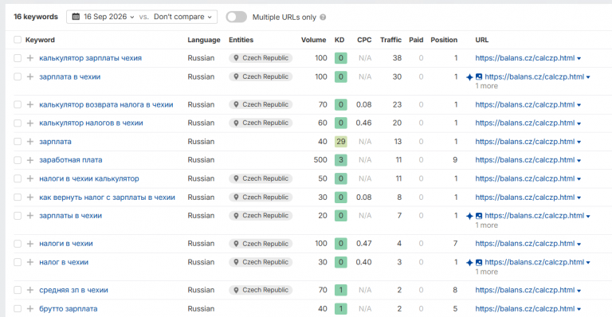Check the select-all checkbox in Keyword header
Screen dimensions: 612x317
click(x=18, y=40)
